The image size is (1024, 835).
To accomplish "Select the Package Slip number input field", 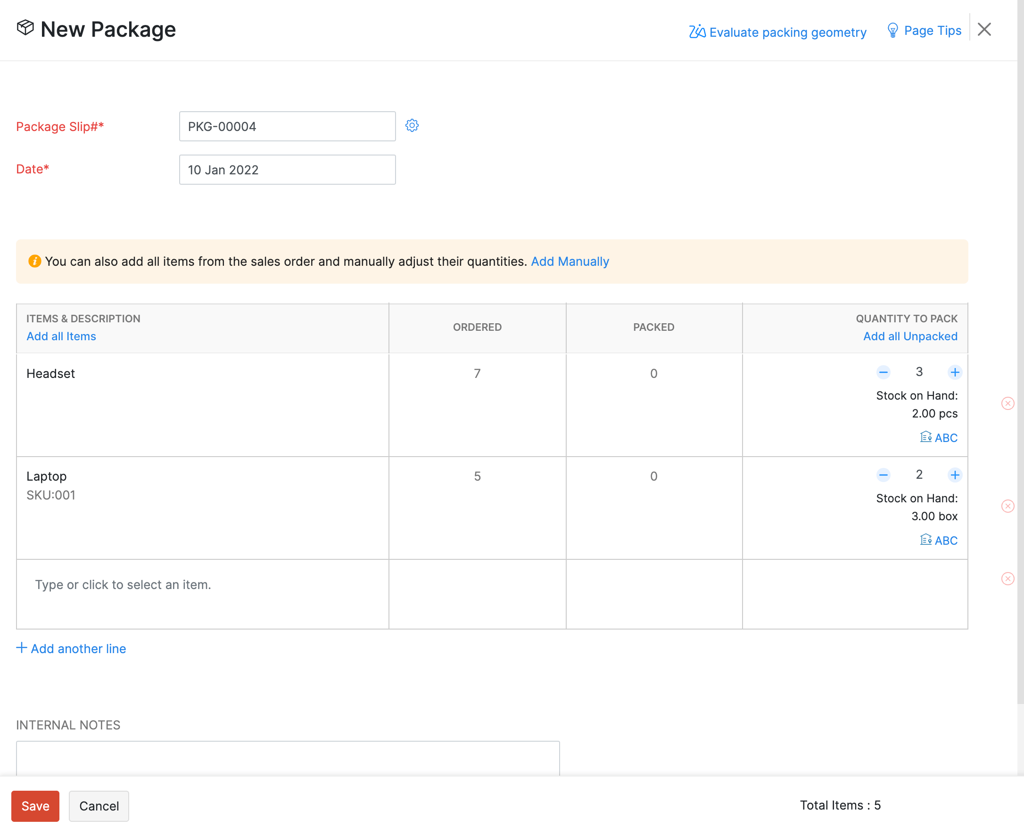I will (288, 126).
